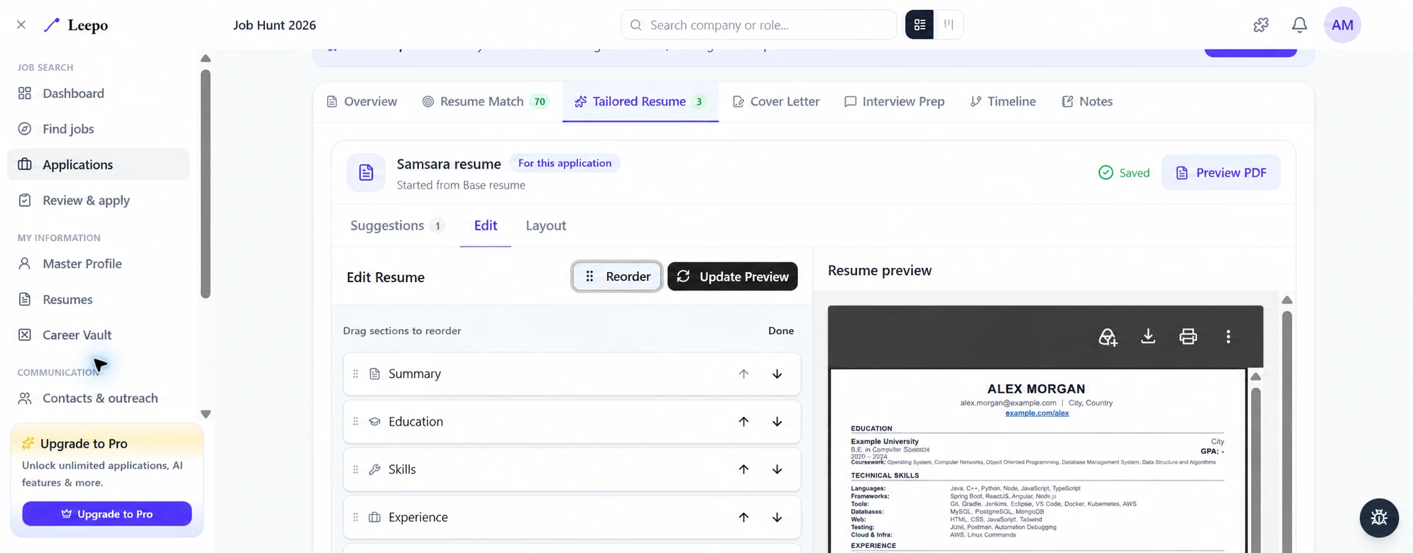
Task: Open the notifications bell
Action: tap(1299, 25)
